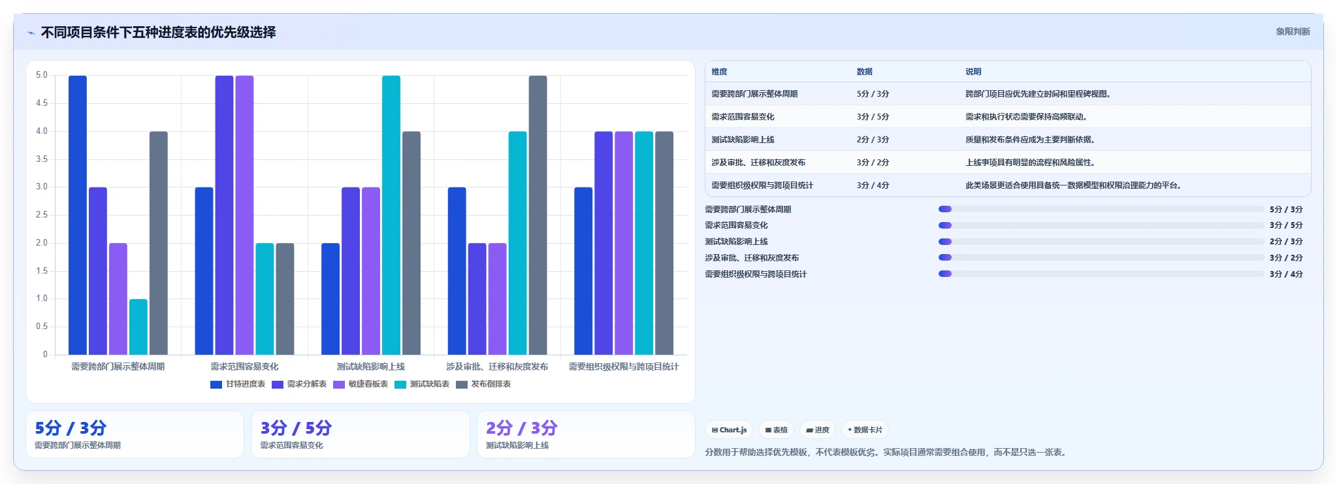Viewport: 1337px width, 484px height.
Task: Click the 说明 column header
Action: (x=973, y=72)
